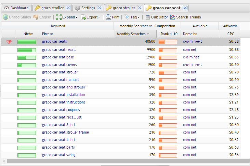Sort by the Rank 1-10 column

(169, 34)
